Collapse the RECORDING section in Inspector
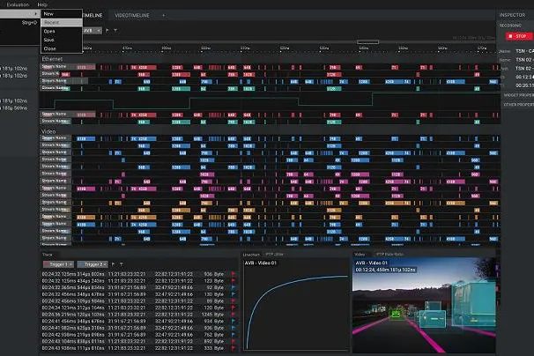Image resolution: width=534 pixels, height=356 pixels. coord(510,26)
